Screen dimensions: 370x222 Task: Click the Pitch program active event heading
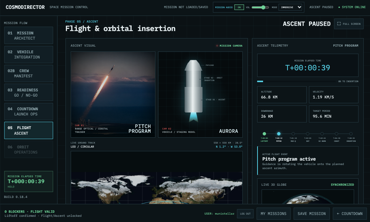(x=289, y=159)
